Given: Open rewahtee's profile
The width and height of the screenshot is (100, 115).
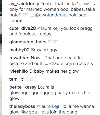Looking at the screenshot, I should (x=19, y=58).
